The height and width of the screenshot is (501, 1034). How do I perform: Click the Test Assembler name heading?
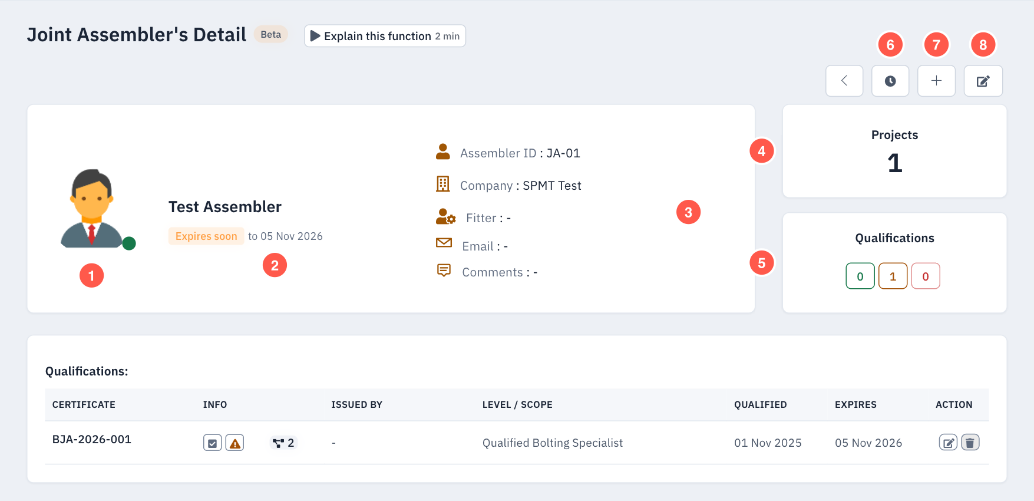(225, 207)
